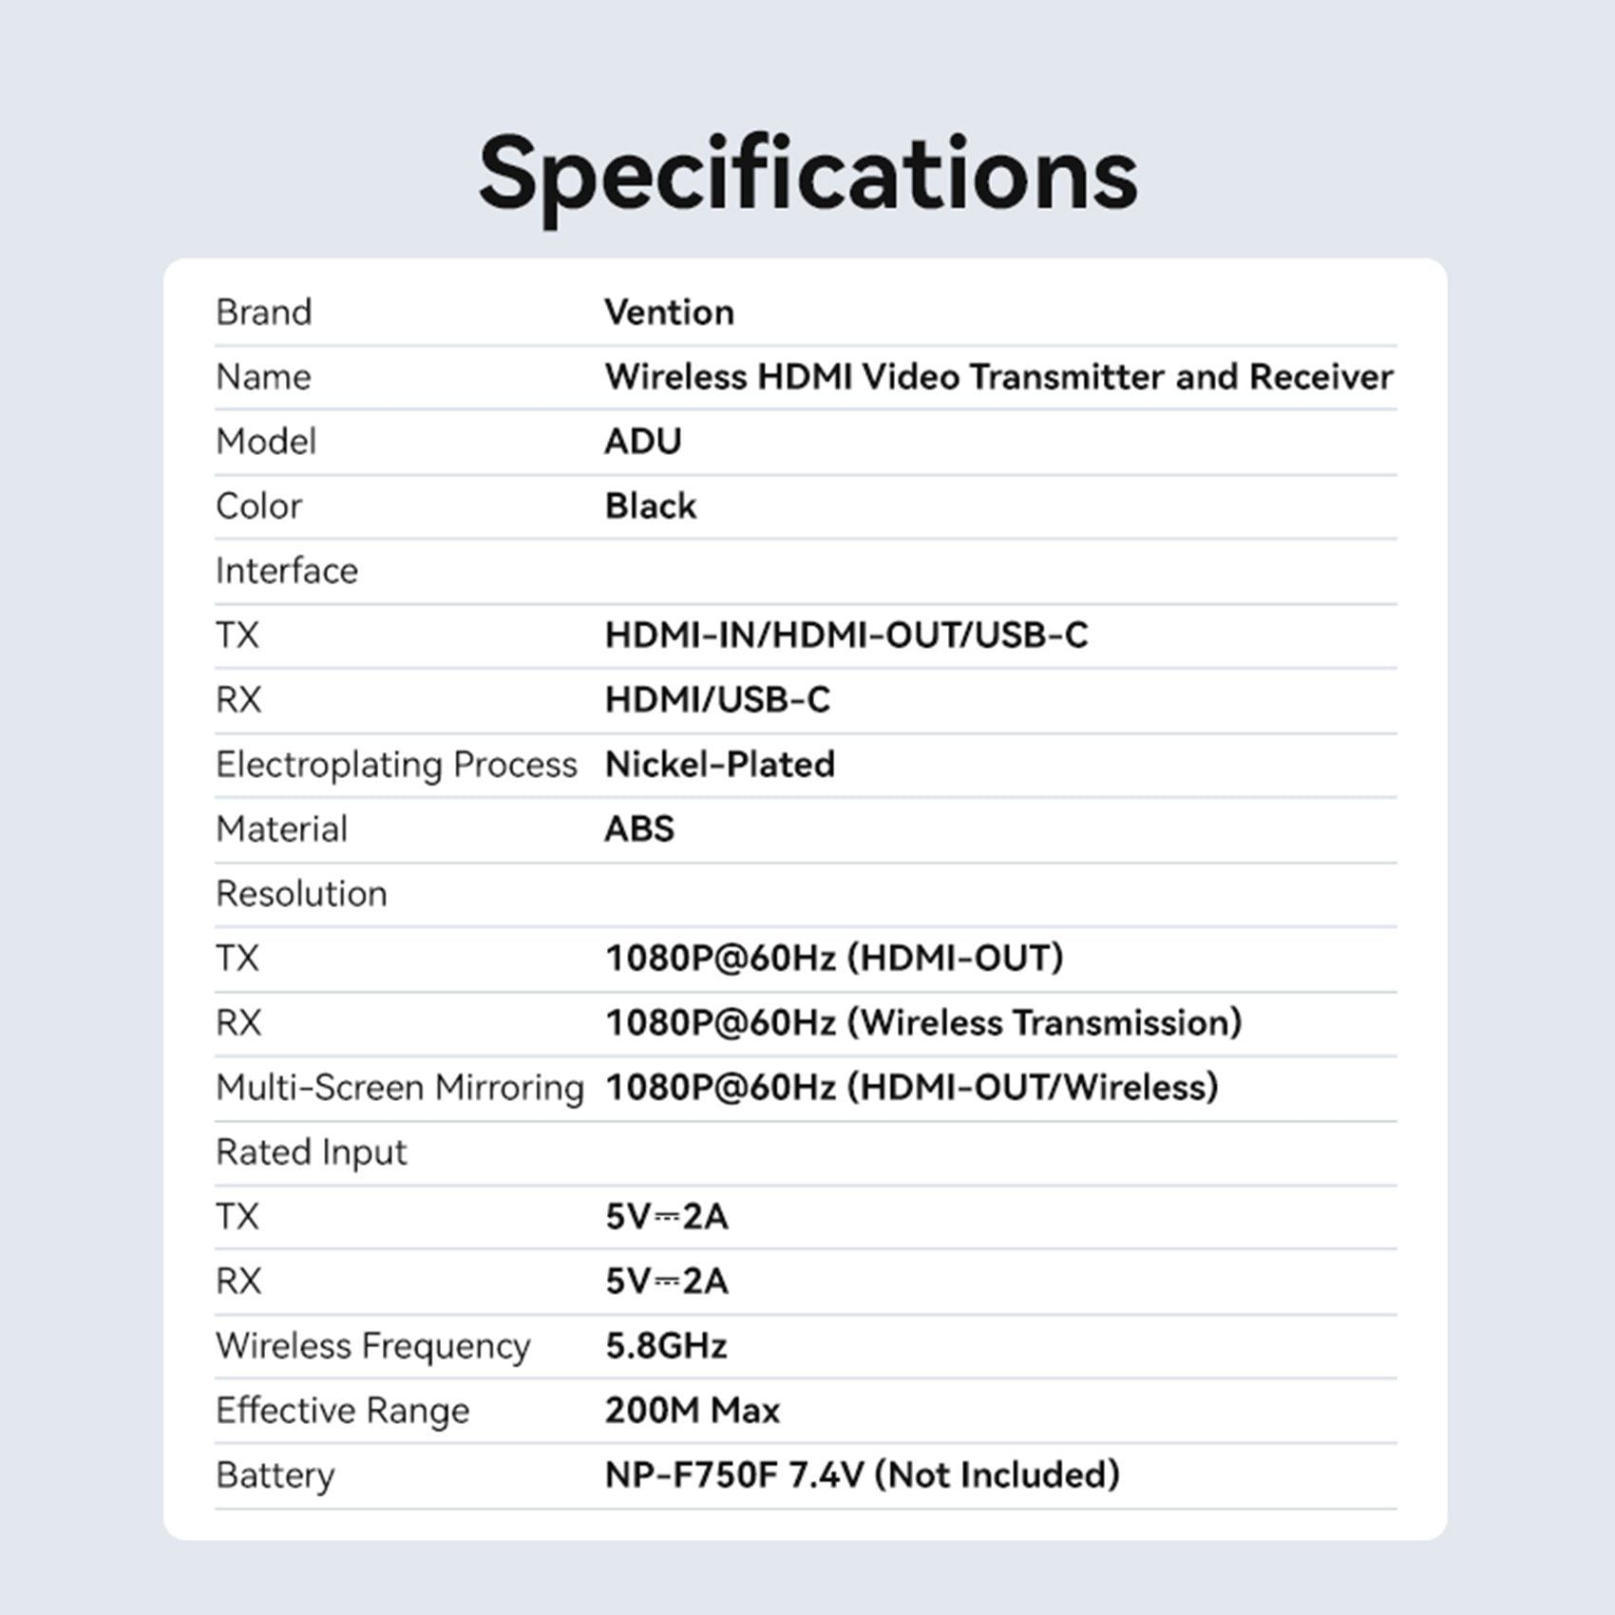Click the Specifications heading
1615x1615 pixels.
click(807, 174)
